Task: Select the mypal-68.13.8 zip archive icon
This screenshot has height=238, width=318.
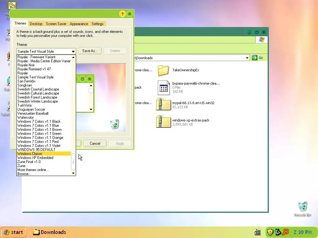Action: pyautogui.click(x=163, y=104)
